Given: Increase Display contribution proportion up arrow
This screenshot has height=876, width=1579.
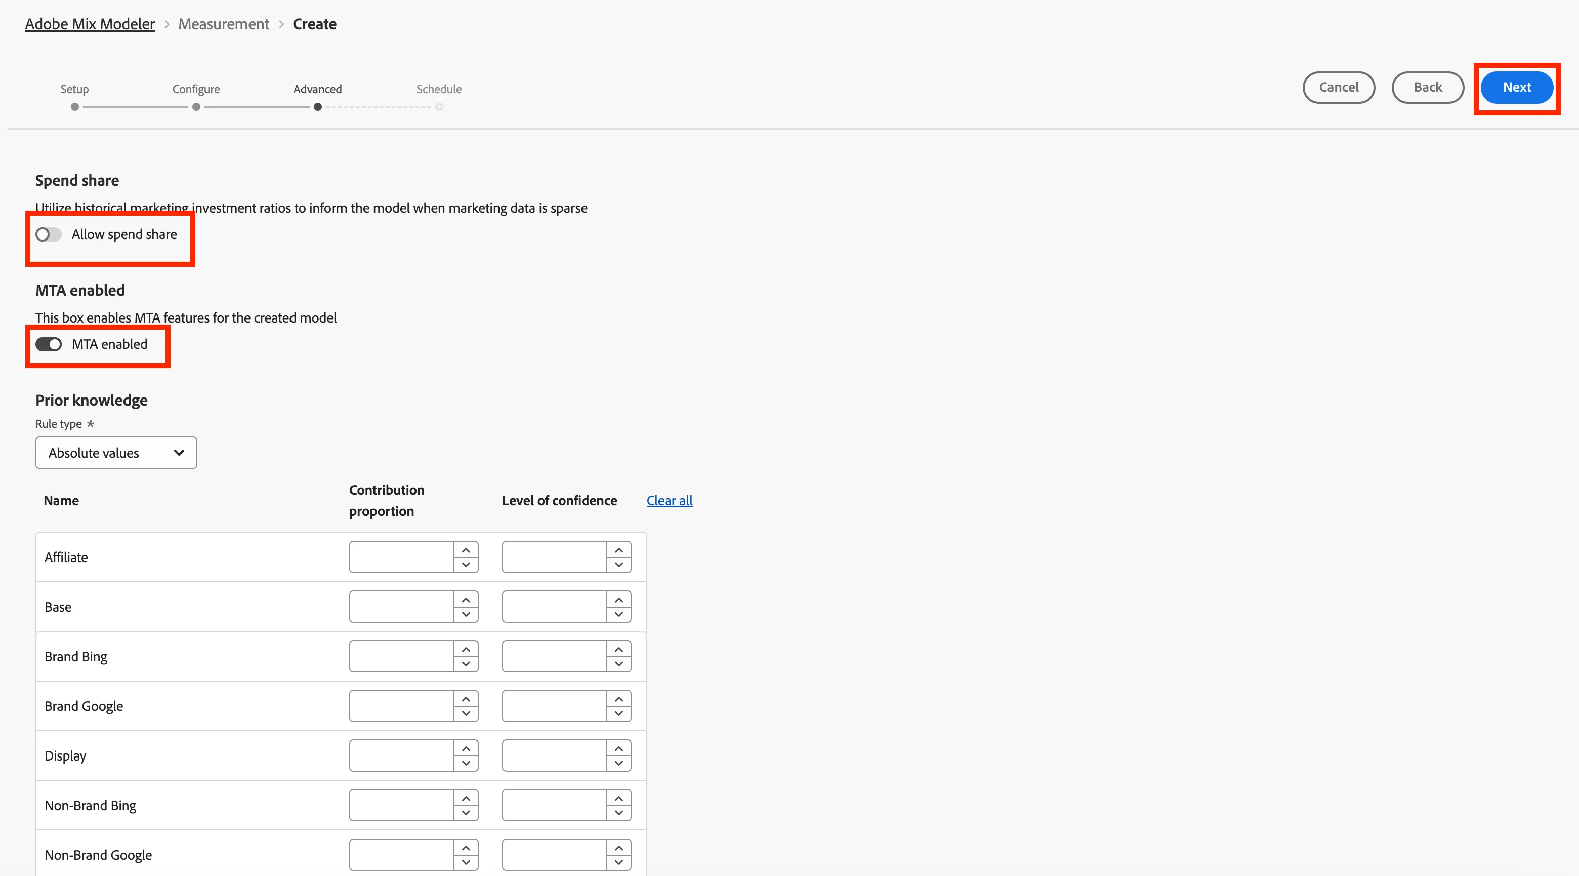Looking at the screenshot, I should click(x=466, y=748).
